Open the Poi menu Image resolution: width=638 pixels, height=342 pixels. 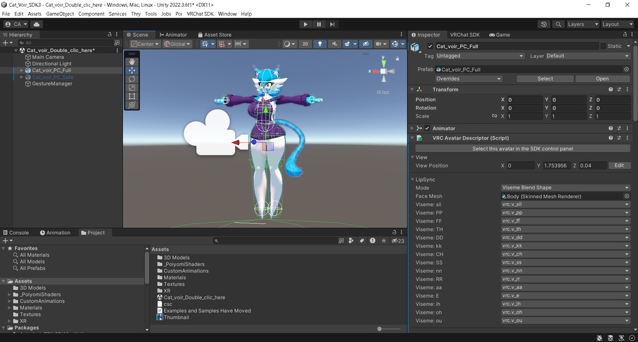[x=179, y=14]
